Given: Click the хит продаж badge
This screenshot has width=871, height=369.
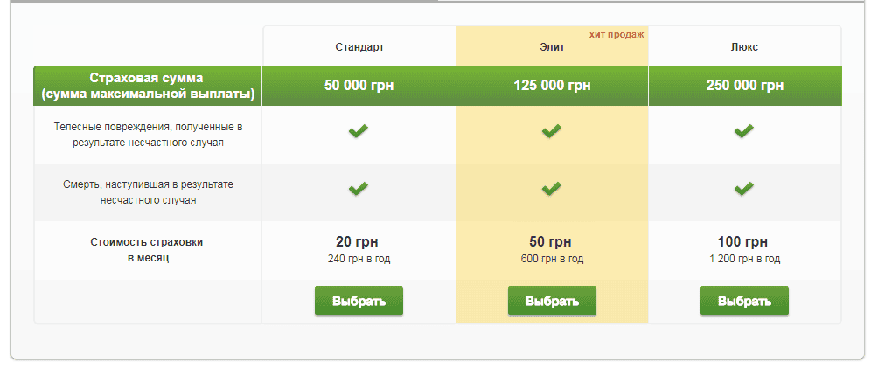Looking at the screenshot, I should 617,34.
